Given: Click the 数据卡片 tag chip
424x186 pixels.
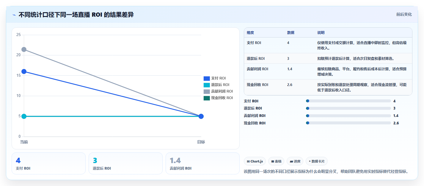Looking at the screenshot, I should pos(317,161).
